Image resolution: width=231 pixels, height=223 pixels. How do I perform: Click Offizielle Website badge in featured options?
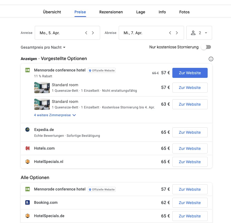102,70
